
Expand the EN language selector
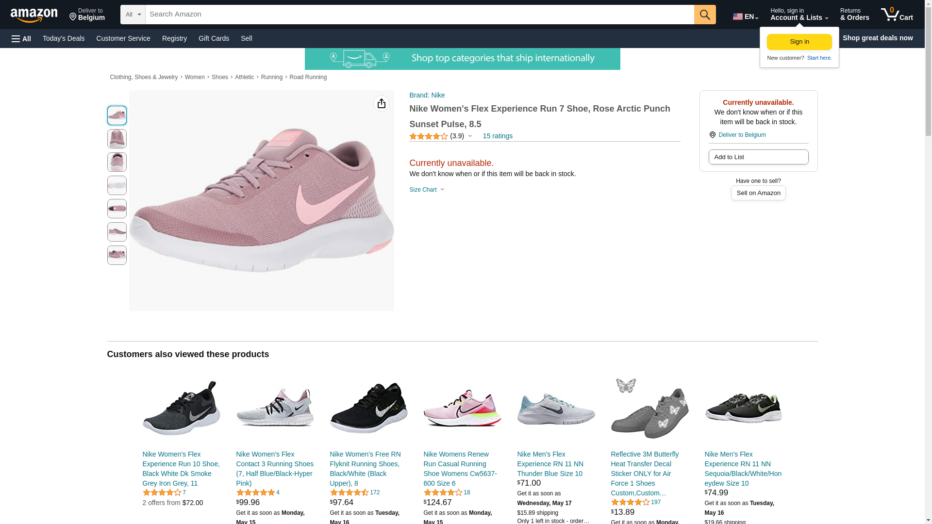745,16
